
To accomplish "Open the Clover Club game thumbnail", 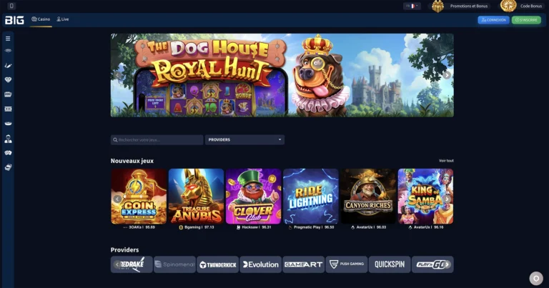I will pyautogui.click(x=254, y=197).
